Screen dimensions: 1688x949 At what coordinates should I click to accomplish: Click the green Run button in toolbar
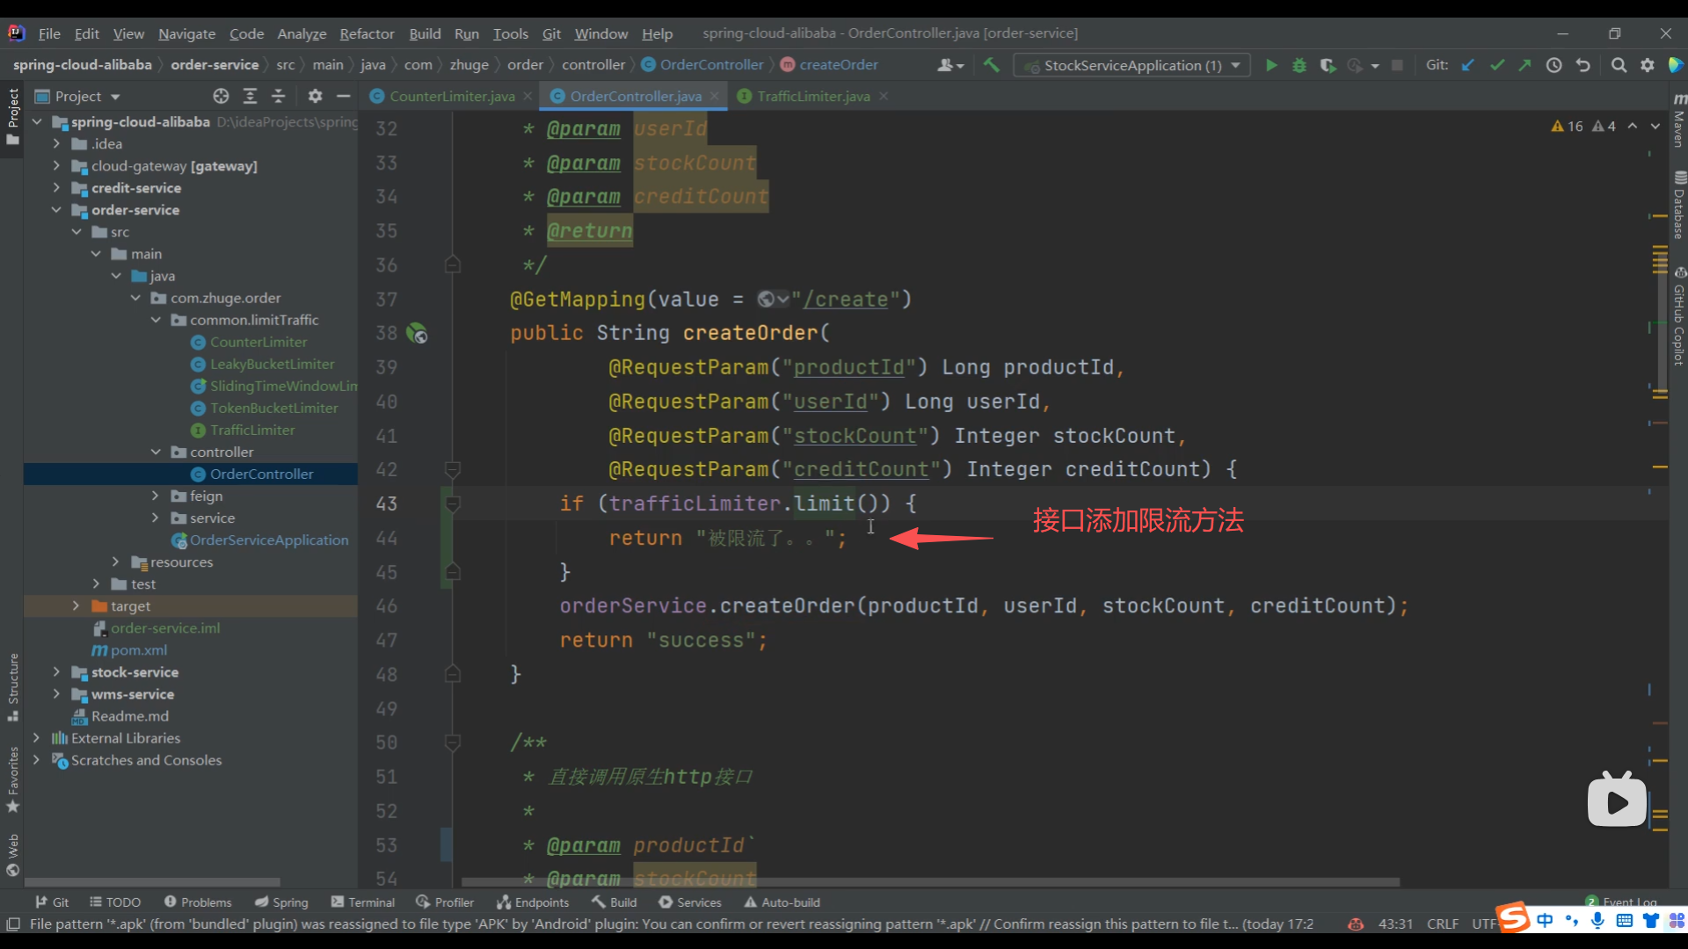pos(1270,65)
